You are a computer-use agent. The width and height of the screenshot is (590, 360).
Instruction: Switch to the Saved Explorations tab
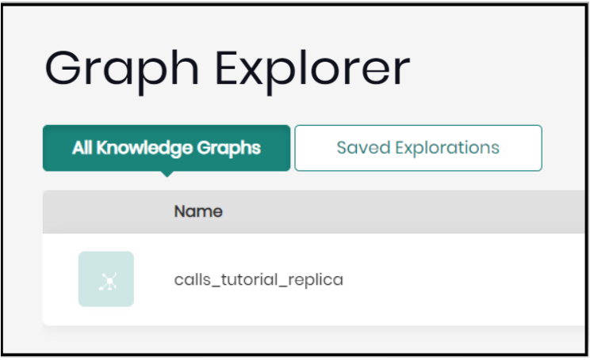pyautogui.click(x=418, y=148)
